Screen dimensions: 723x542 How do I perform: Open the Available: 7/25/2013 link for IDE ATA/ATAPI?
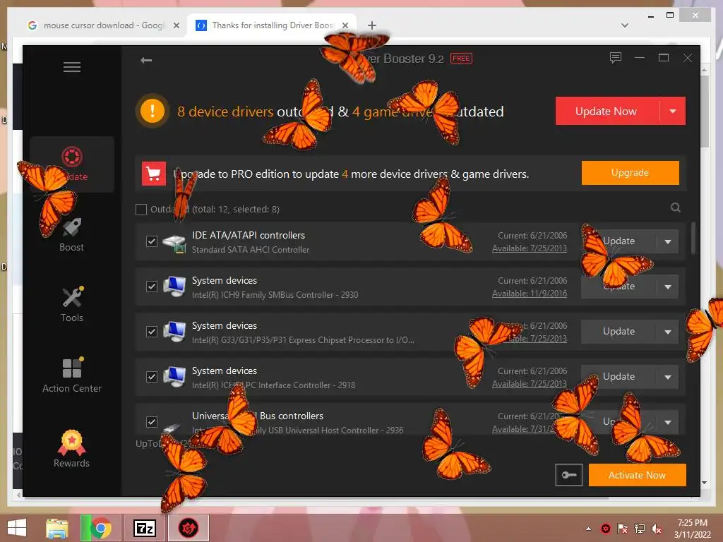pyautogui.click(x=530, y=248)
